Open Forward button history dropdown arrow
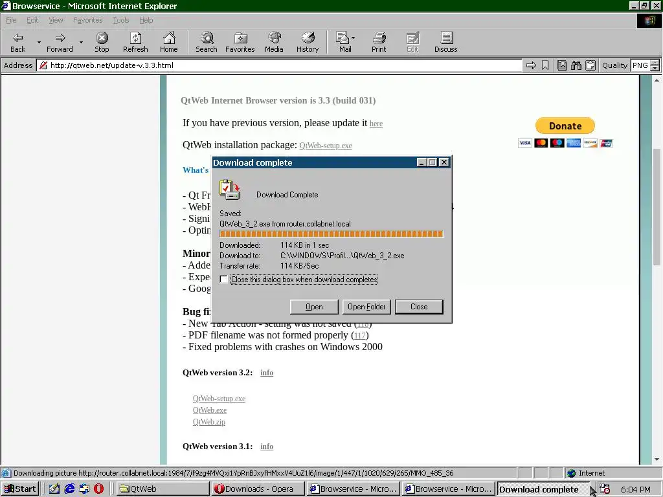663x497 pixels. 81,42
